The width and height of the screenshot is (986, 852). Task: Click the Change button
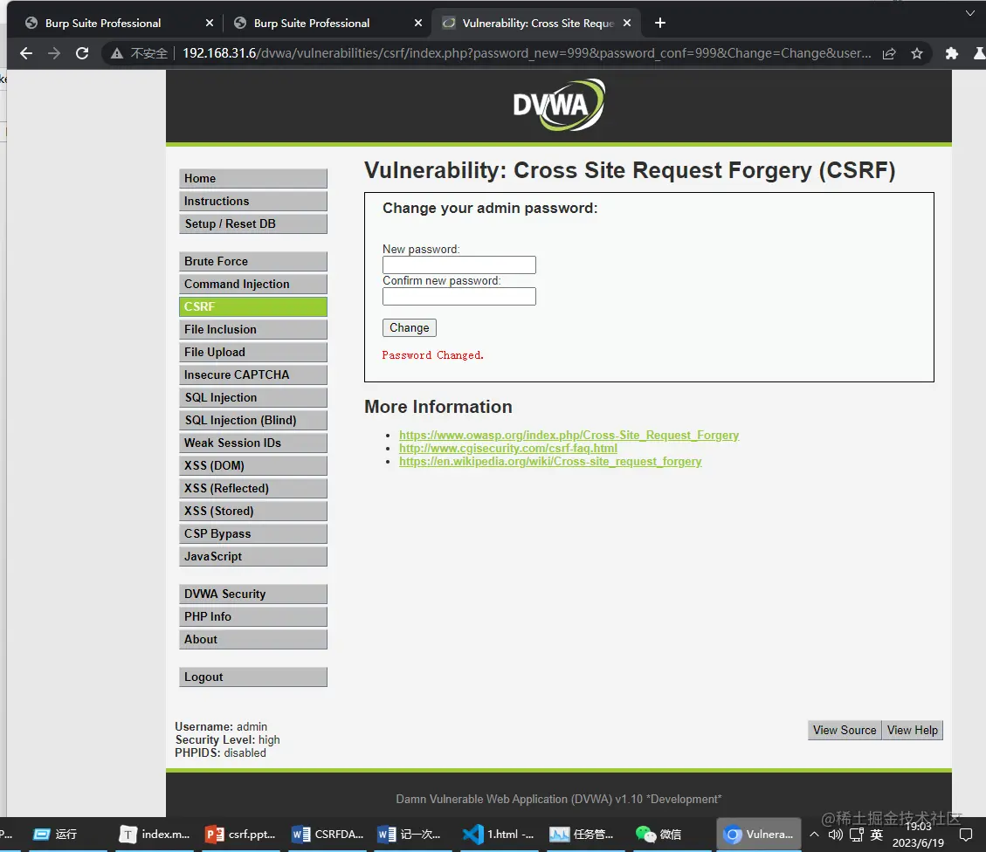[x=410, y=328]
